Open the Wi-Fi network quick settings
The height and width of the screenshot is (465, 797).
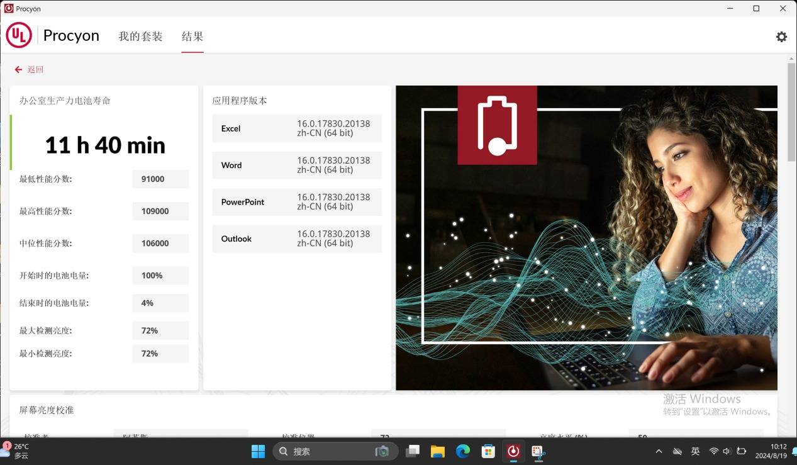713,451
